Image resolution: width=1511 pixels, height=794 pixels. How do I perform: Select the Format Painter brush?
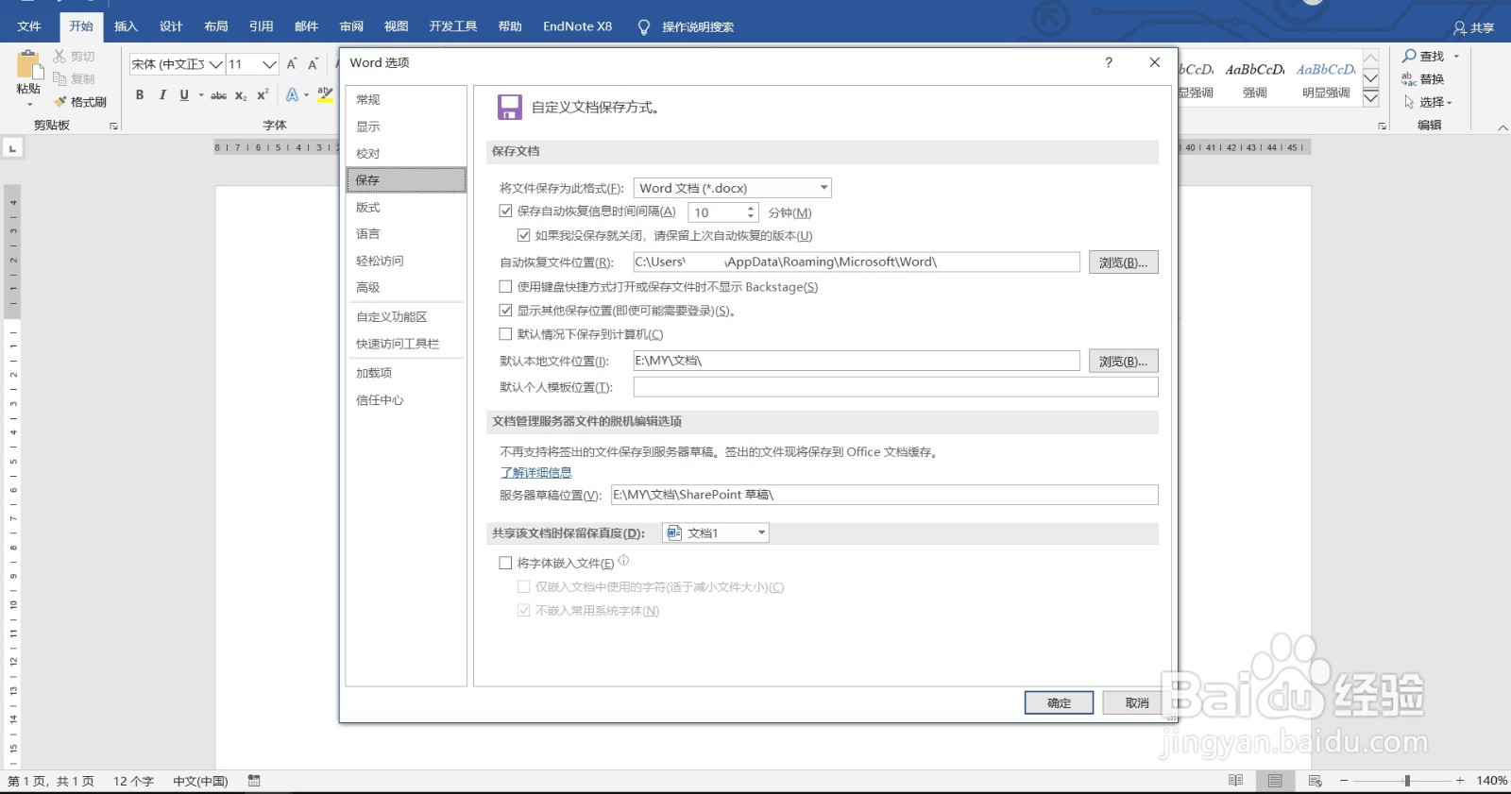click(x=60, y=102)
